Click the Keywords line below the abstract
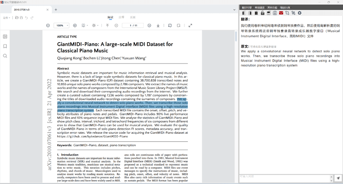Viewport: 343px width, 184px height. tap(96, 145)
